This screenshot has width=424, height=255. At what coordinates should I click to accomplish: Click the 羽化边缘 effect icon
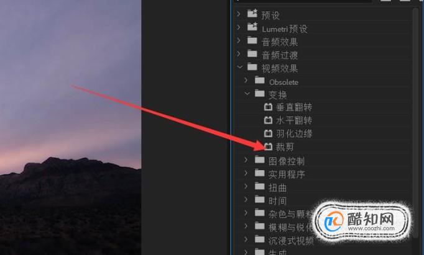268,133
